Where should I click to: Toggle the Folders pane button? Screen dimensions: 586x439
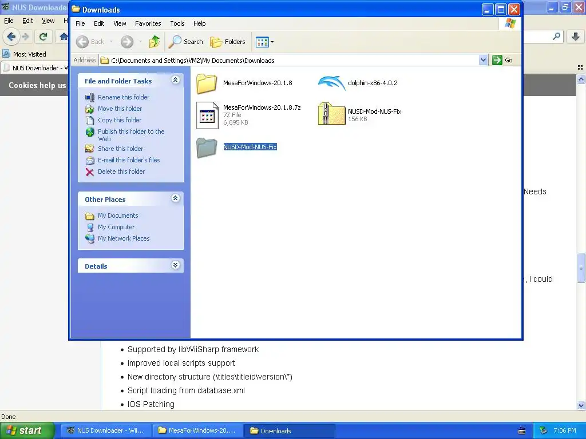point(228,42)
